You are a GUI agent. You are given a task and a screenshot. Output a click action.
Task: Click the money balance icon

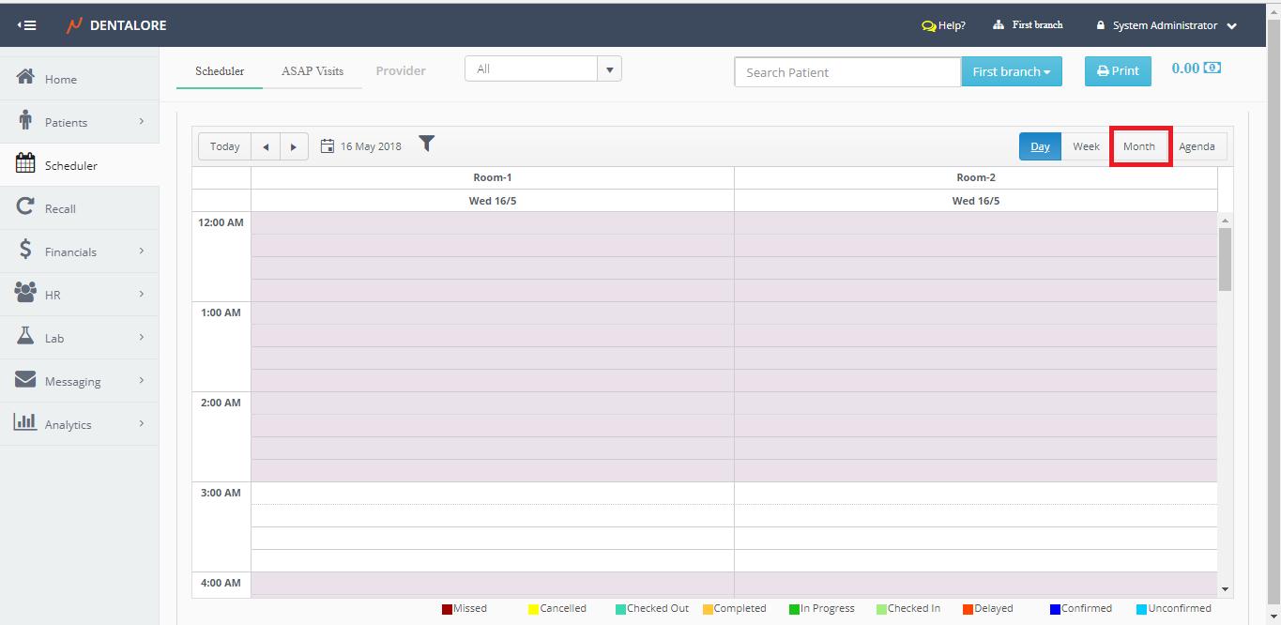1212,68
